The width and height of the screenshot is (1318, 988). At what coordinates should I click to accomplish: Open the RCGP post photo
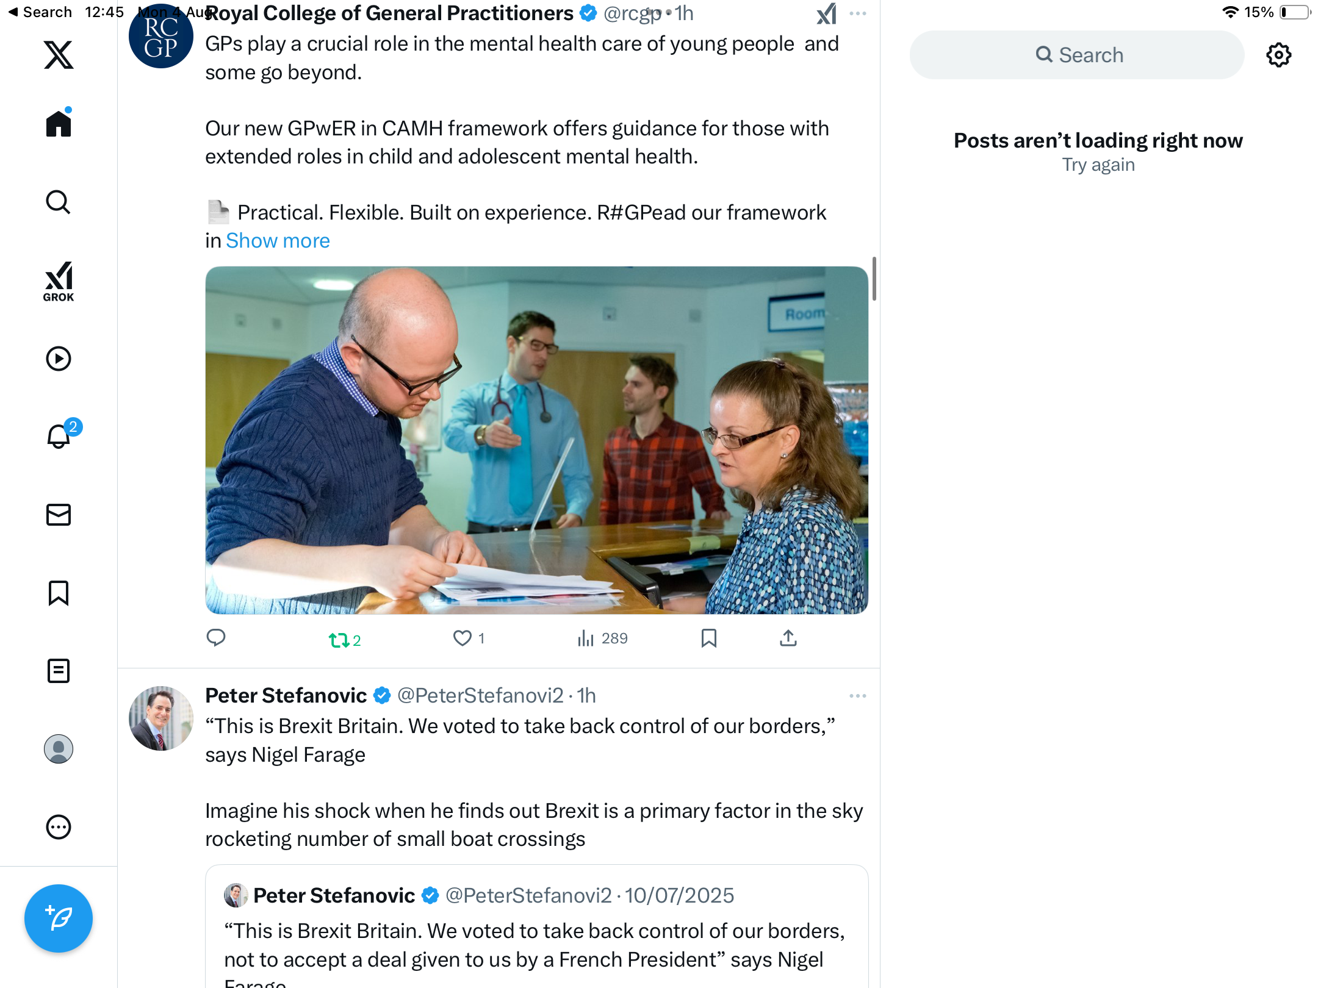(537, 440)
